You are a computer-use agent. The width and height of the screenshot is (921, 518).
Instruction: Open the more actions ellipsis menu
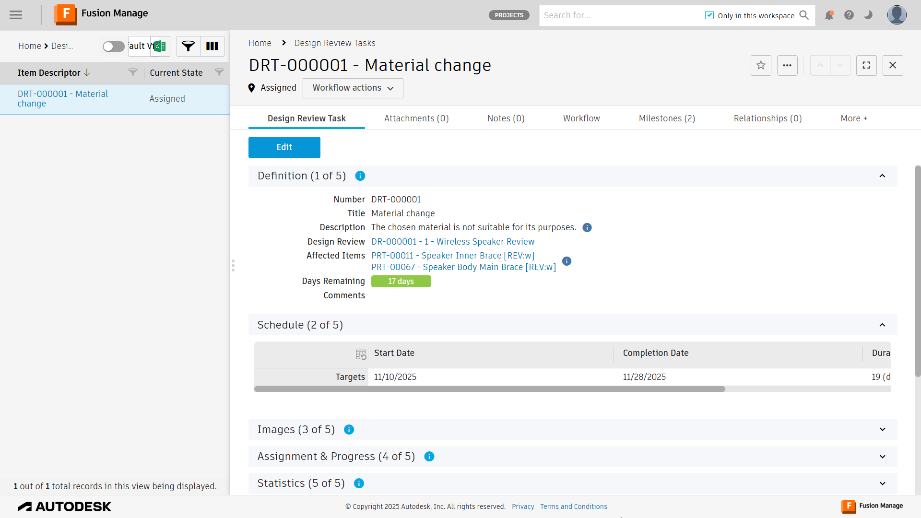[787, 65]
